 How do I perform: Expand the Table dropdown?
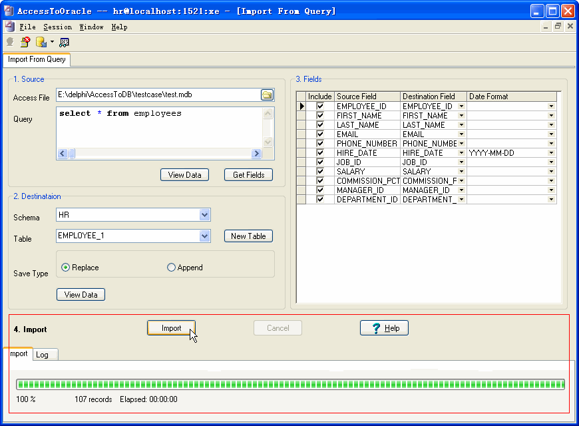click(x=204, y=236)
